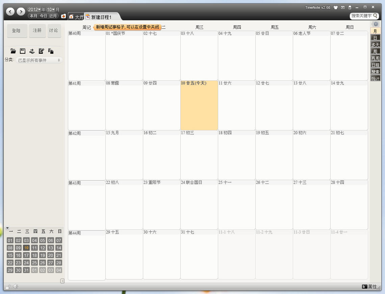Collapse the mini calendar with its small arrow
385x294 pixels.
(7, 228)
